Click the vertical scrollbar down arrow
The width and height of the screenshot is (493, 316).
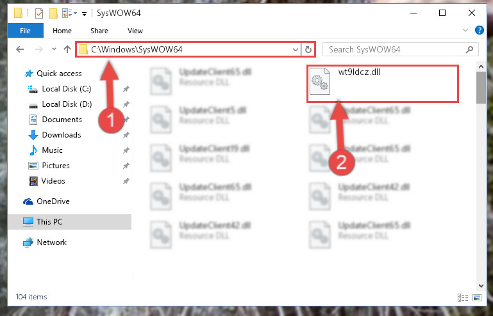[481, 285]
